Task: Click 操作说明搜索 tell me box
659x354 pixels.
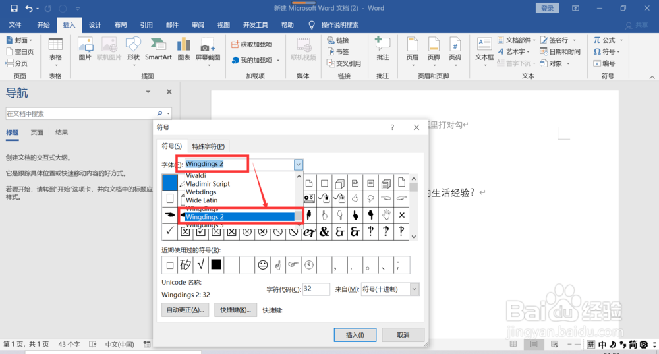Action: (x=339, y=25)
